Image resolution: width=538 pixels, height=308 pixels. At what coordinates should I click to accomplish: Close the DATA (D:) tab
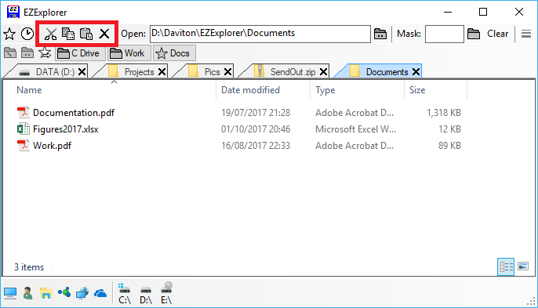coord(82,71)
